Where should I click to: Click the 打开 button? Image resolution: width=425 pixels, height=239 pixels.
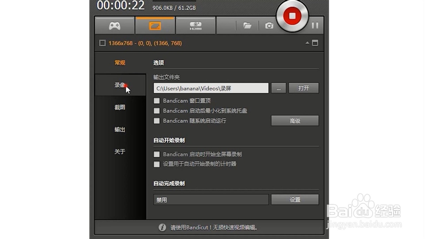(x=303, y=88)
